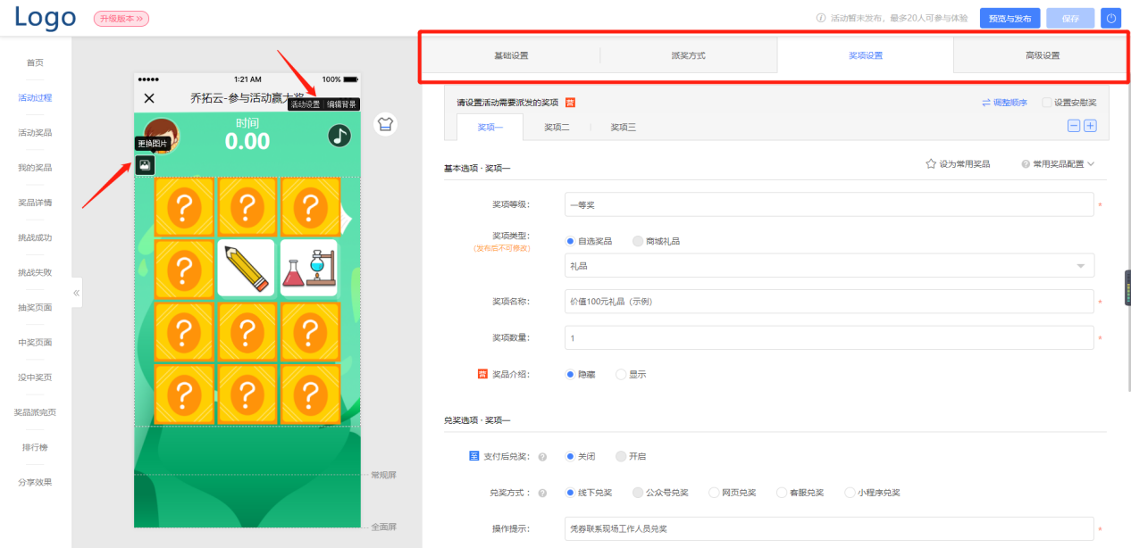The width and height of the screenshot is (1131, 548).
Task: Click the 保存 save button
Action: coord(1070,18)
